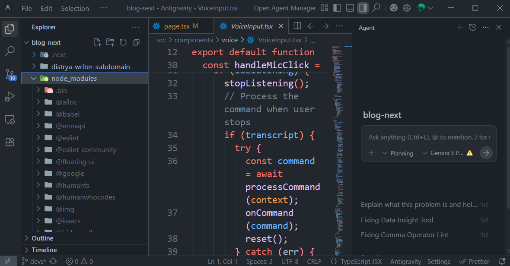Expand the Timeline section
The height and width of the screenshot is (266, 510).
point(85,250)
